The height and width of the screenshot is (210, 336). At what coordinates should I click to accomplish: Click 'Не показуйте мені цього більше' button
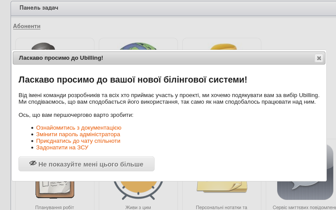87,164
